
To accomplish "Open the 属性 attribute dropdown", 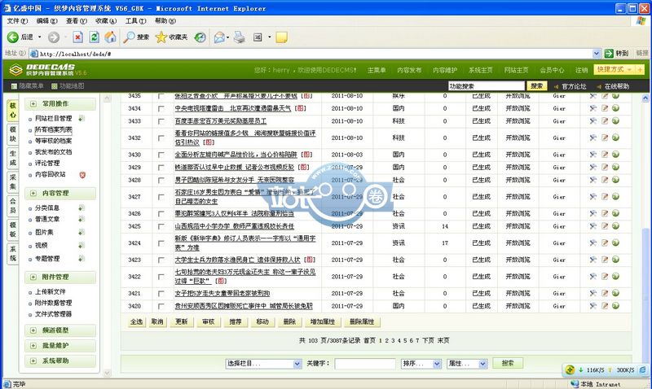I will (466, 364).
